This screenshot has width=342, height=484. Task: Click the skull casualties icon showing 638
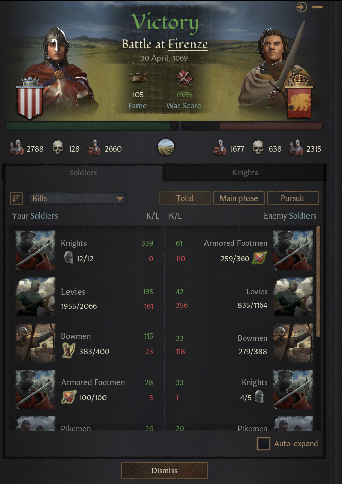coord(258,147)
